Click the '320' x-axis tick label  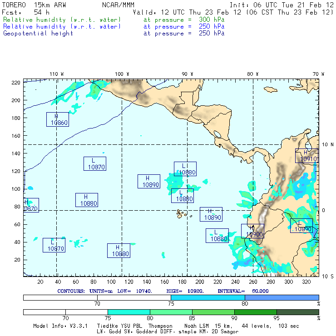[306, 282]
